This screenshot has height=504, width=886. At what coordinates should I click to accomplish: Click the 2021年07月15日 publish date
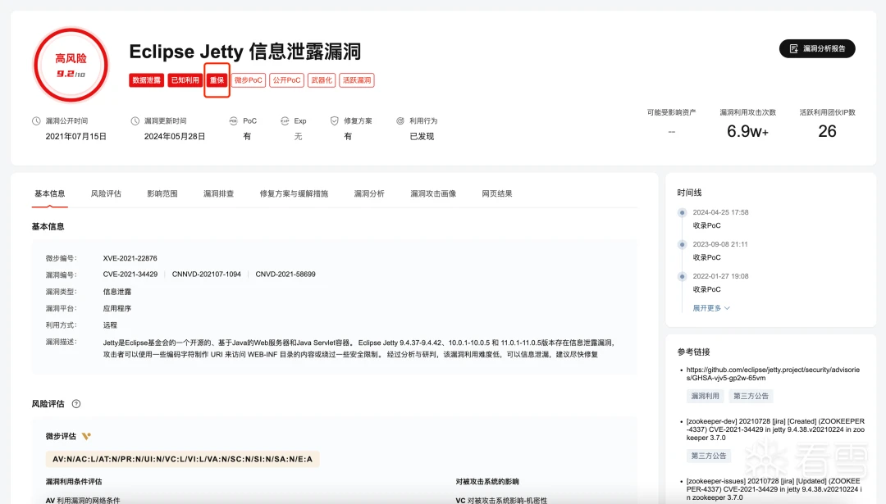click(75, 137)
